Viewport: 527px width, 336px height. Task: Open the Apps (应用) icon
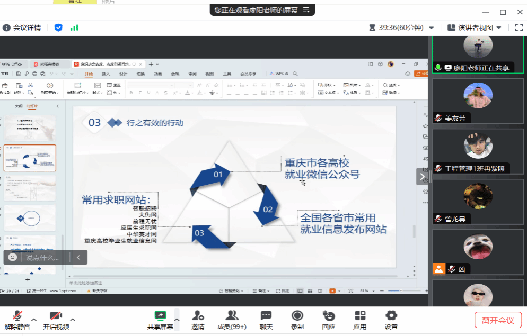pyautogui.click(x=360, y=316)
